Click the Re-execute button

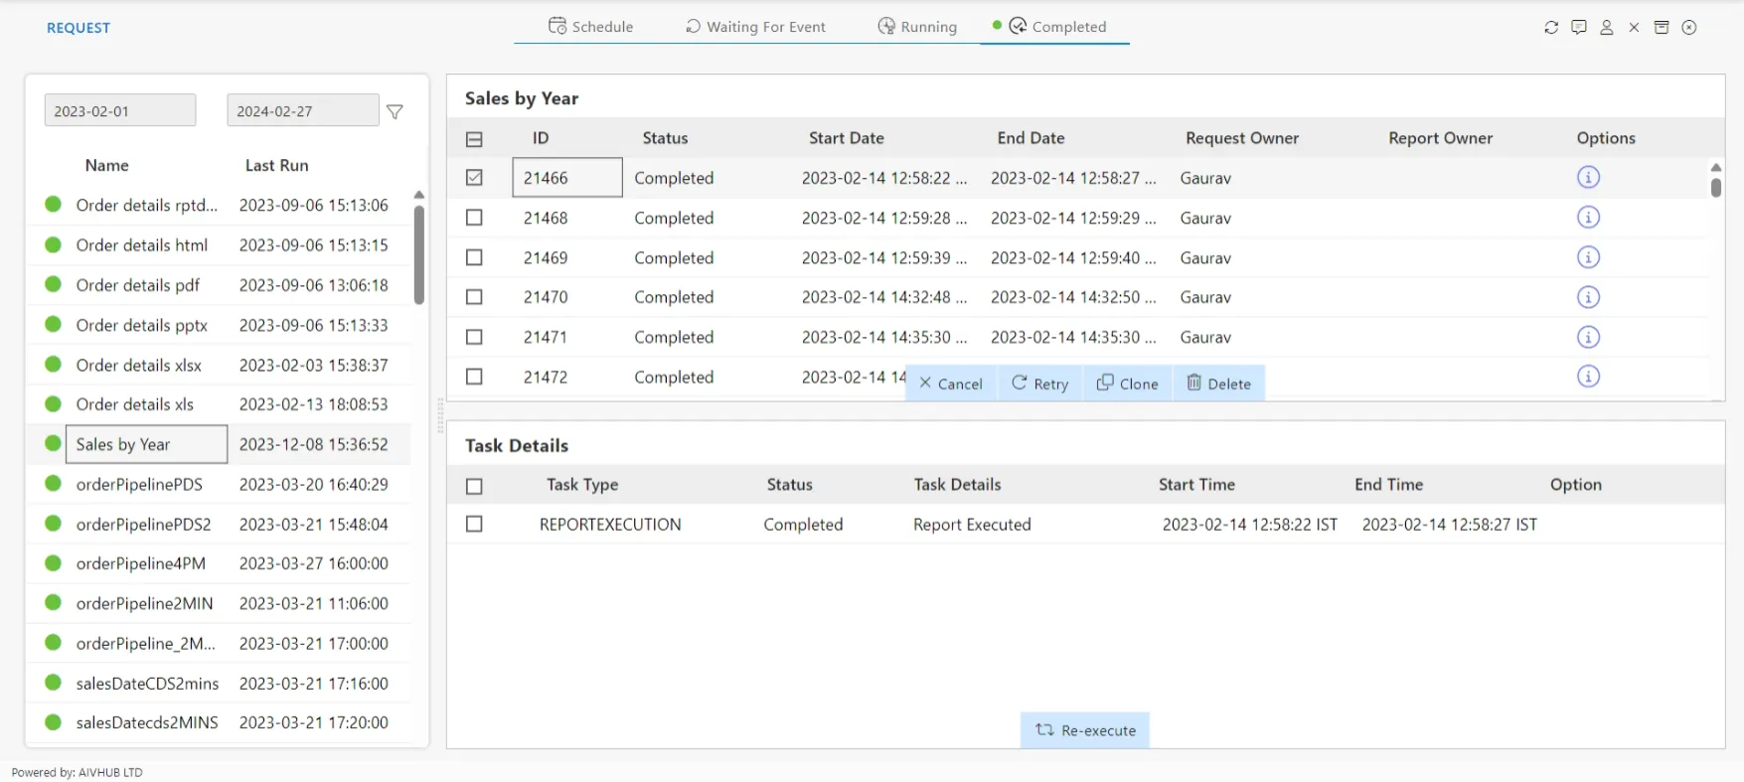[x=1085, y=730]
